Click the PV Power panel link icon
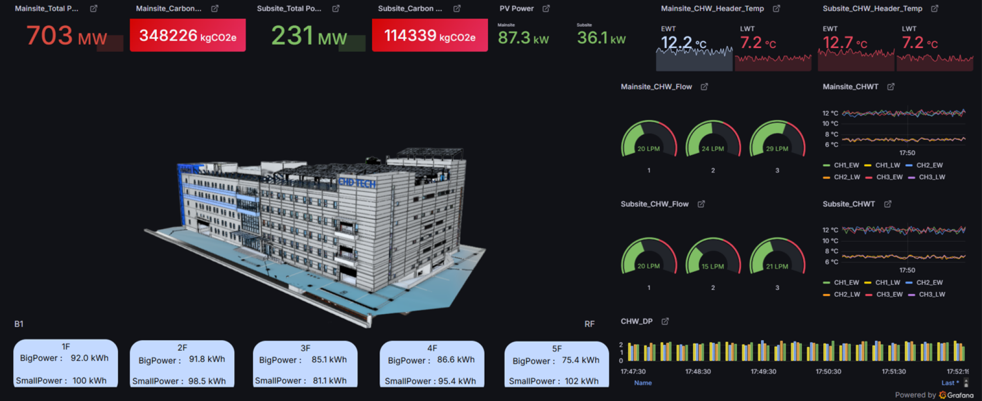 coord(546,8)
